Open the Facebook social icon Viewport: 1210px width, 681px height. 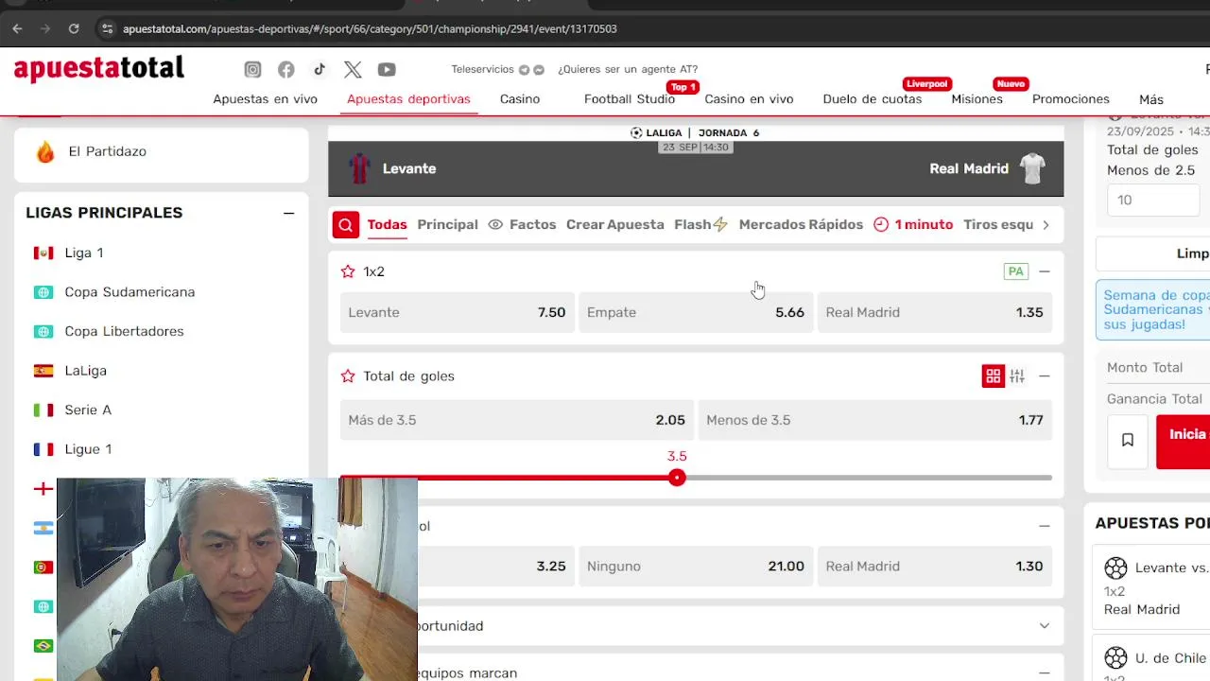[286, 69]
